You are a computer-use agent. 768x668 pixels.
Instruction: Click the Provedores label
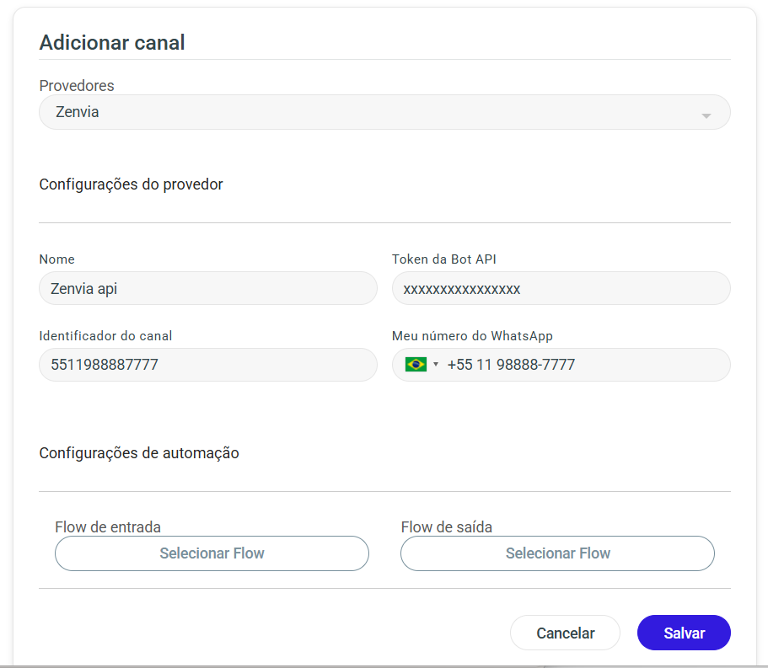pos(77,86)
